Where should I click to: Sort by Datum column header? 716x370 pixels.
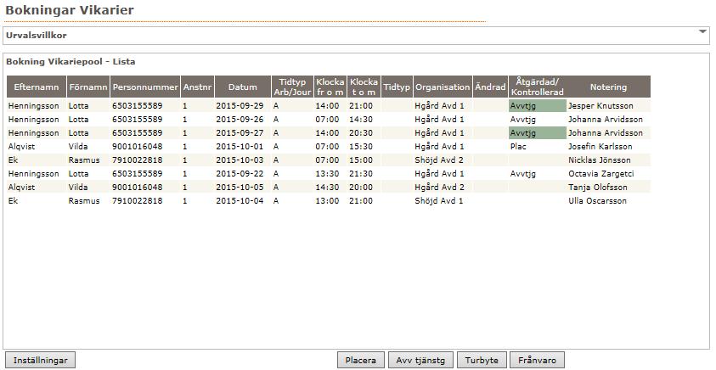[x=242, y=87]
